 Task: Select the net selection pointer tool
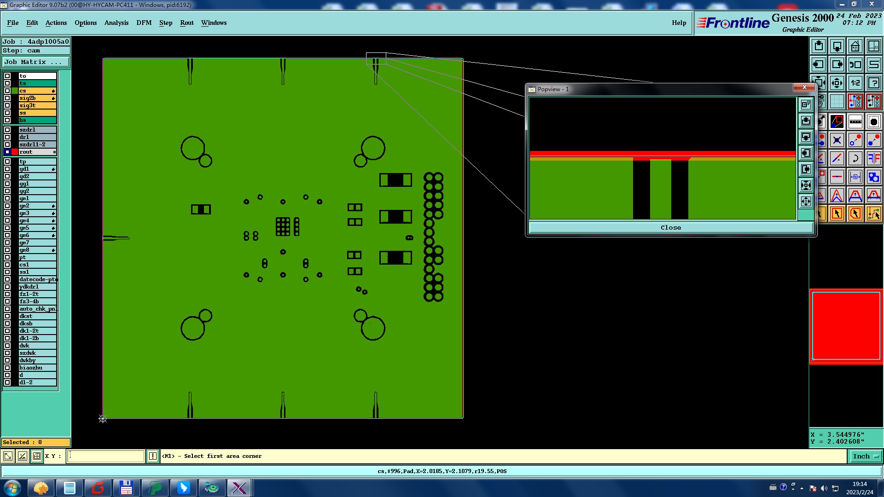873,214
